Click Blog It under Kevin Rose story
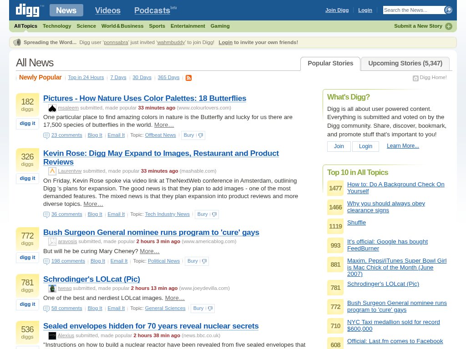This screenshot has height=349, width=466. click(95, 214)
